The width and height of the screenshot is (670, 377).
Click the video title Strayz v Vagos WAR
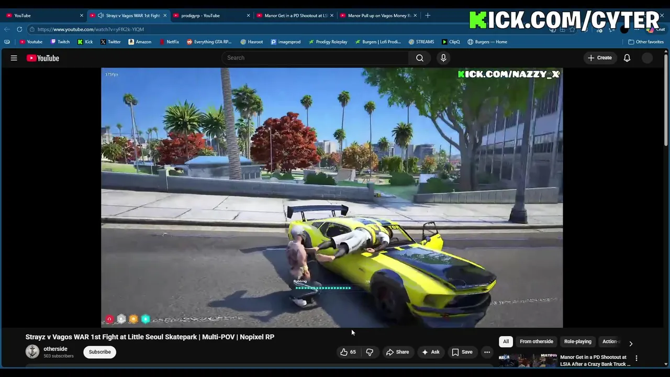click(150, 337)
